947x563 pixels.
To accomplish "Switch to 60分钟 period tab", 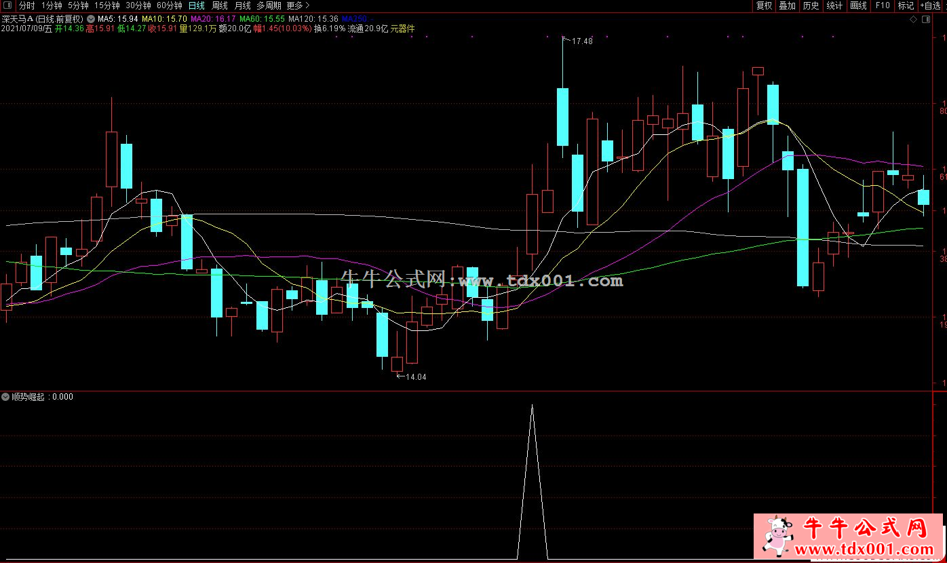I will [x=170, y=5].
